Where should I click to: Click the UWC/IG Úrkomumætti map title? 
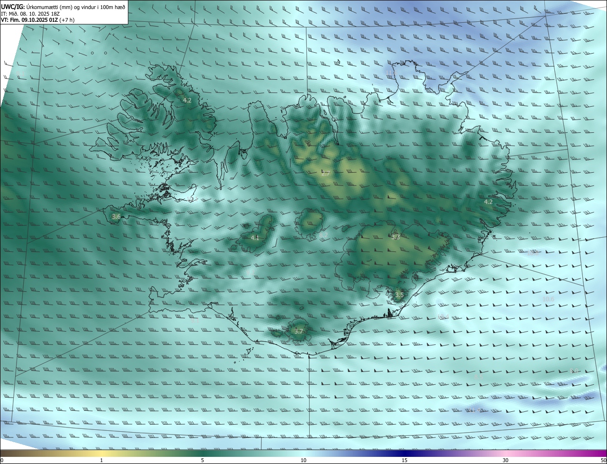(x=63, y=7)
